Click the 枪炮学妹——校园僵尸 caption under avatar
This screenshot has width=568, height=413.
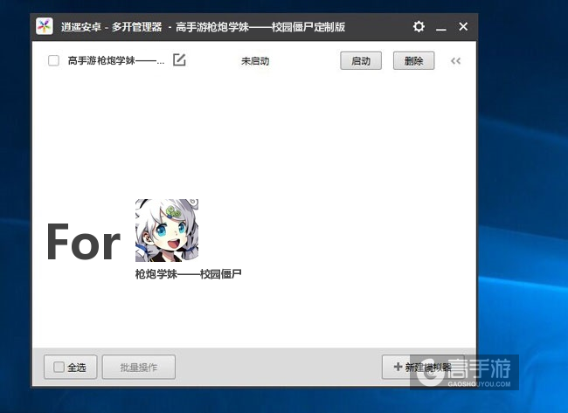[188, 274]
